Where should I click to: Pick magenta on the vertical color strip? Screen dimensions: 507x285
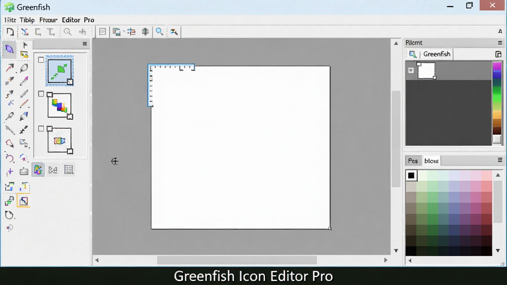497,66
